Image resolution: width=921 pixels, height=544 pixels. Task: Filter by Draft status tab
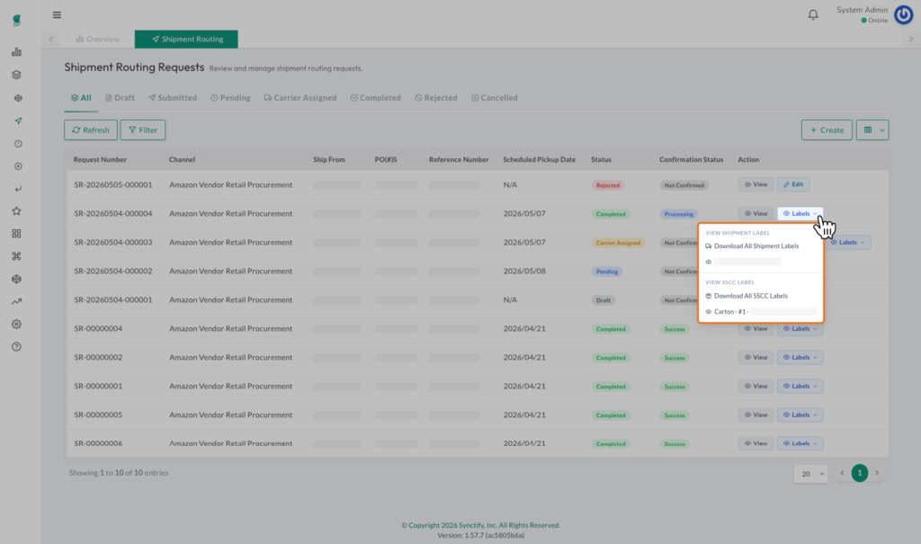[x=120, y=98]
